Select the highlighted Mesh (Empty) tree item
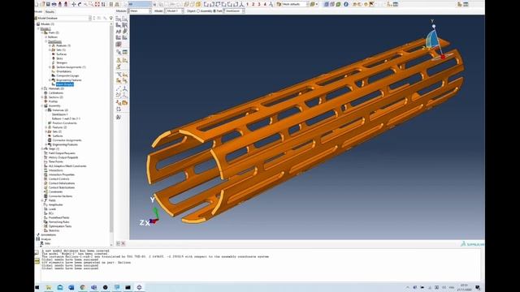 coord(65,84)
